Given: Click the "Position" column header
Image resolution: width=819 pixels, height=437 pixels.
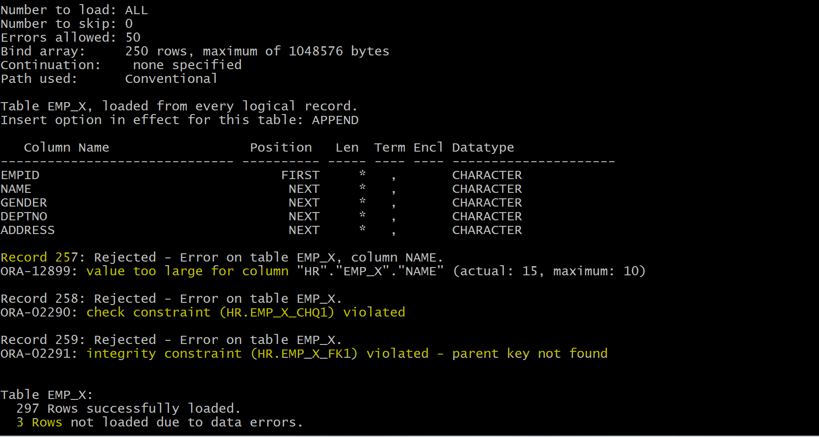Looking at the screenshot, I should pyautogui.click(x=281, y=147).
